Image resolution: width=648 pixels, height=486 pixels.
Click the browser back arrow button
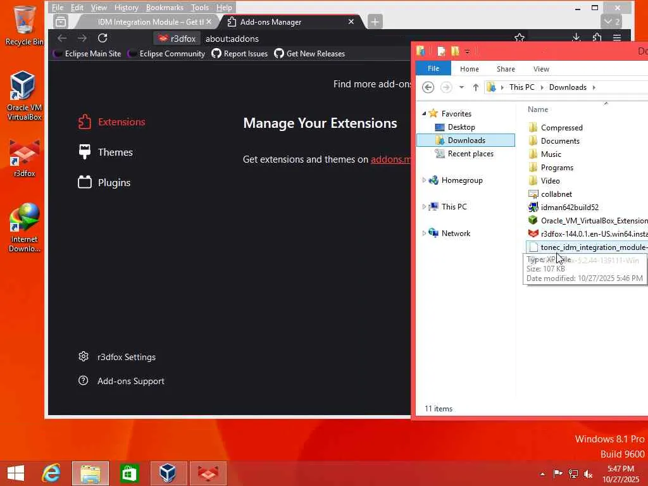click(x=62, y=39)
